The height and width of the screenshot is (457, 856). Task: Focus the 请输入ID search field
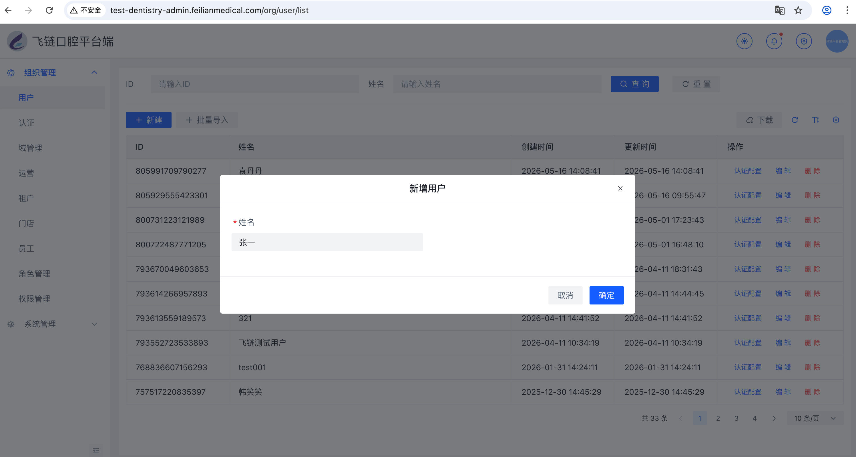click(x=255, y=84)
